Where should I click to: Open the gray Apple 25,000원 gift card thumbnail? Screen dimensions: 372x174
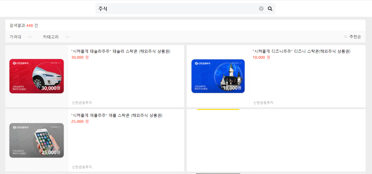[x=37, y=140]
